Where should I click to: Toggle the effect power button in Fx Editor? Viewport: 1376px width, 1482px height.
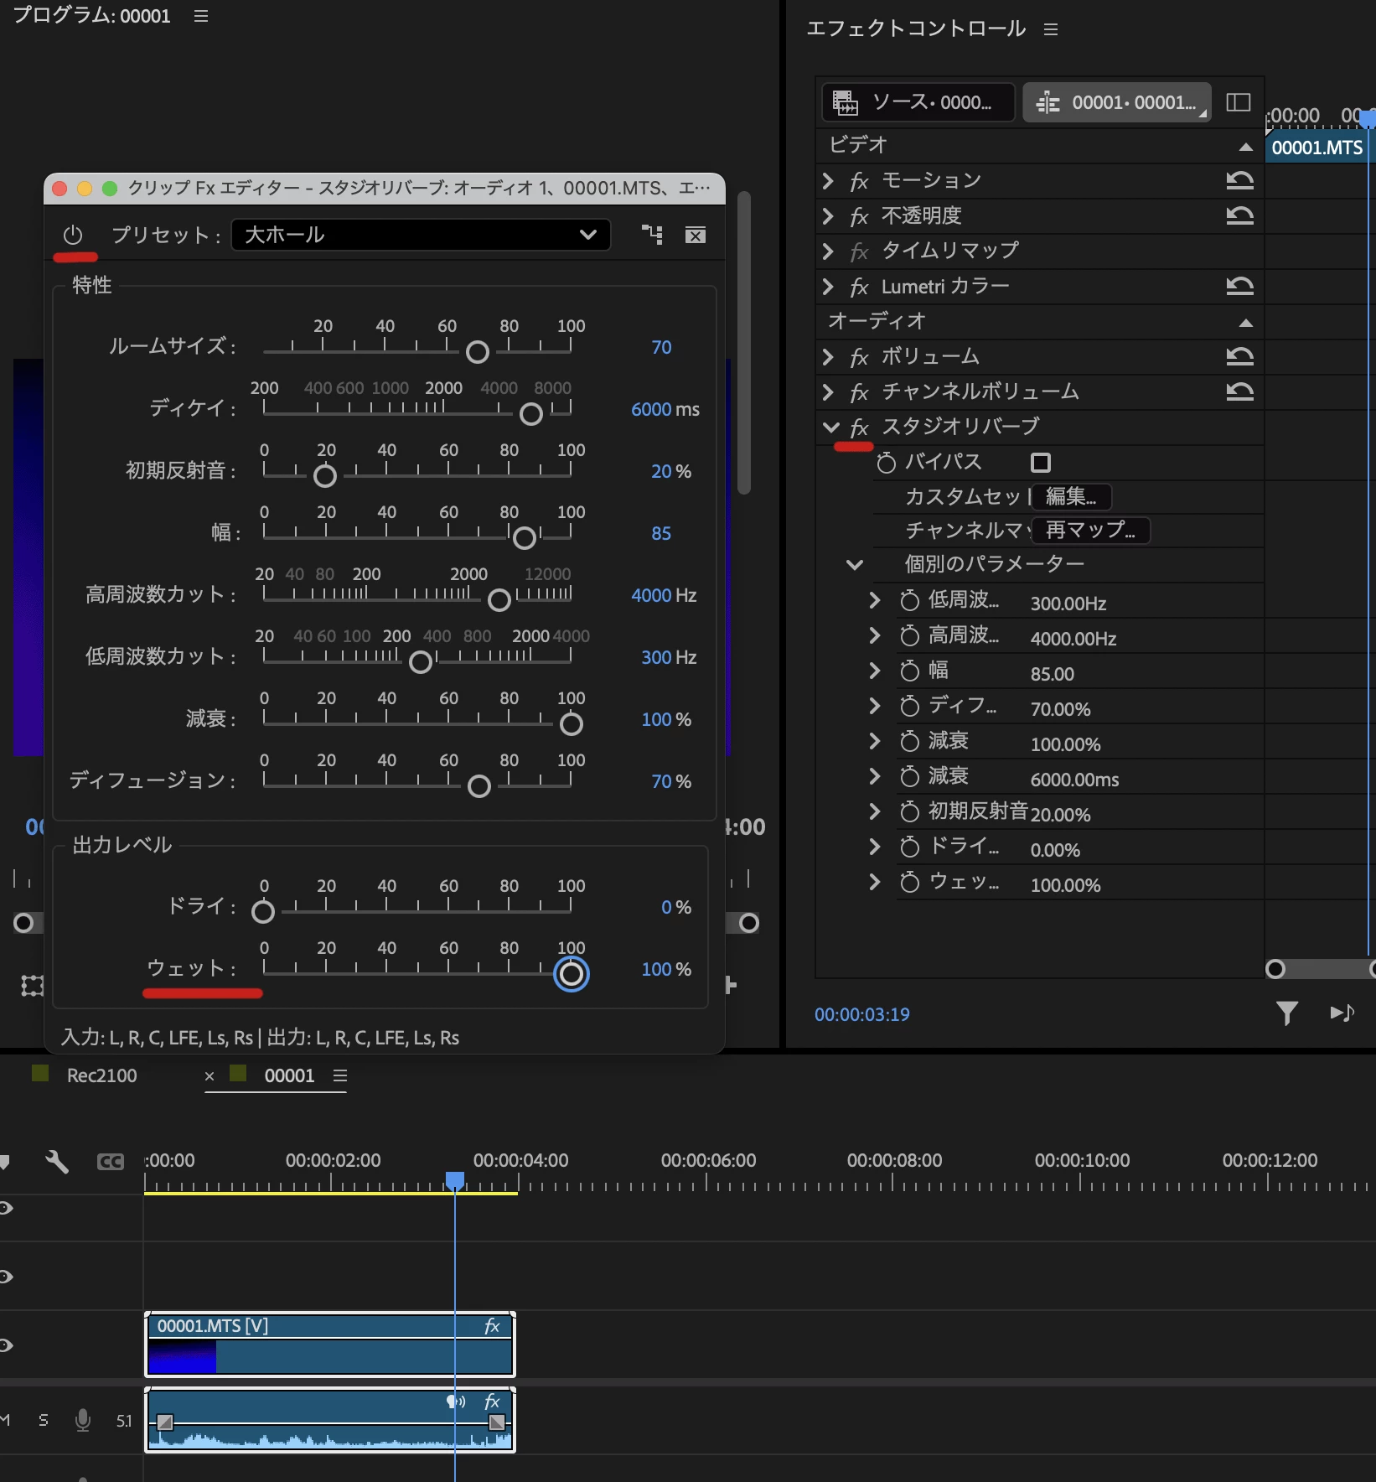click(x=73, y=235)
